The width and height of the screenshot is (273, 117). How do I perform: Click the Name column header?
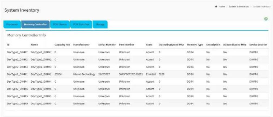[34, 44]
